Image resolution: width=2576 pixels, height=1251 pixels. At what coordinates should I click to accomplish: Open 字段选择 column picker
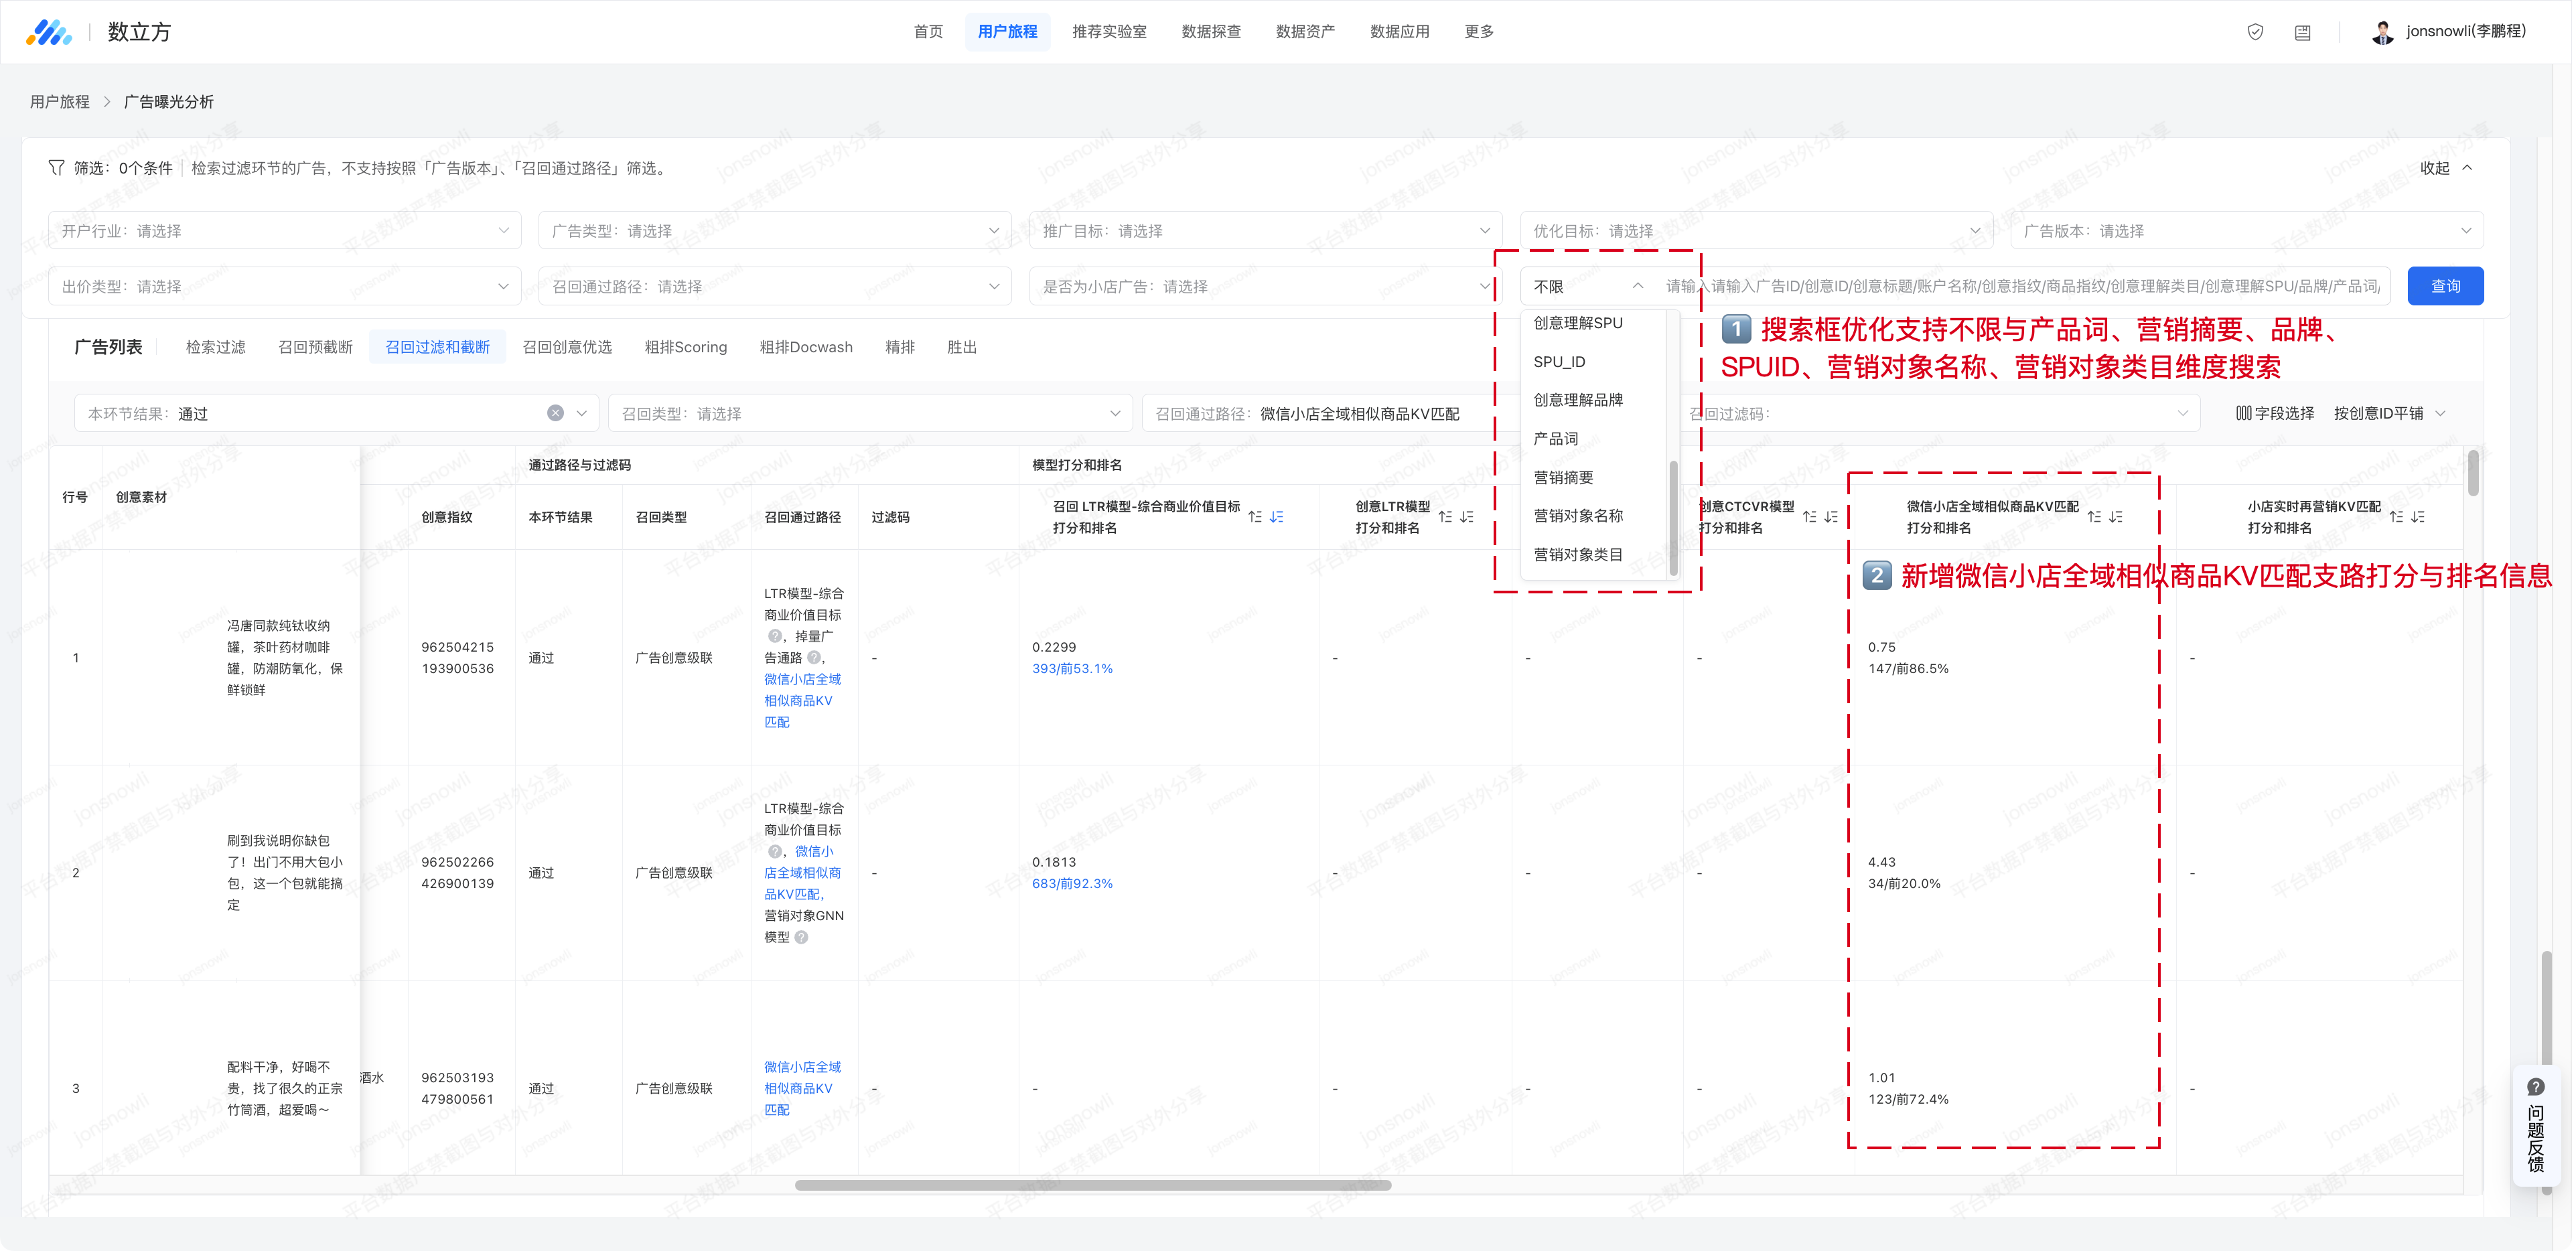(x=2275, y=413)
